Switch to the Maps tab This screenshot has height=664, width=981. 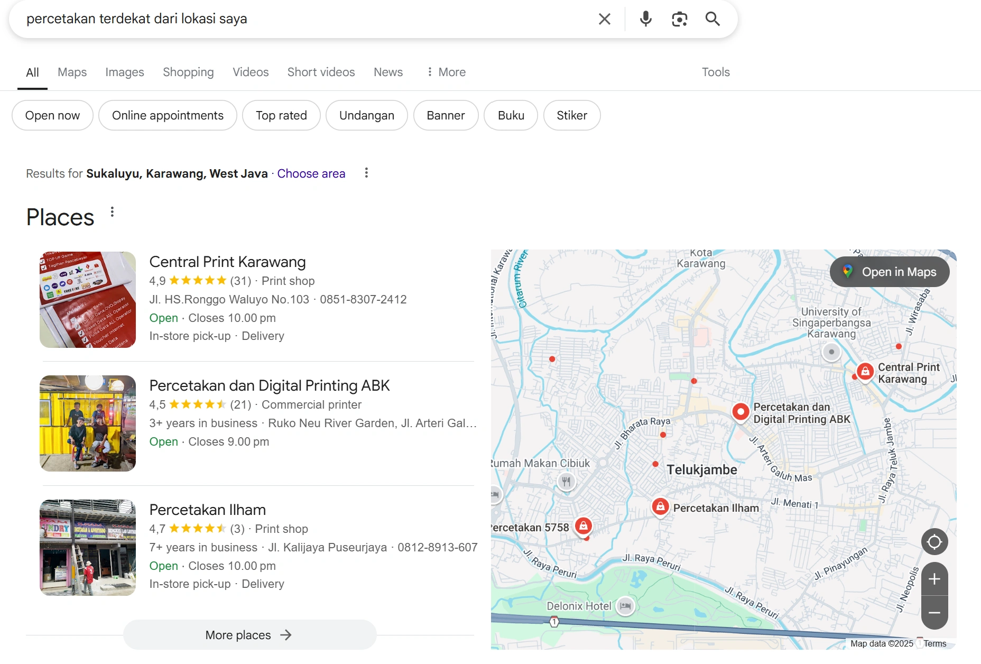pos(72,72)
